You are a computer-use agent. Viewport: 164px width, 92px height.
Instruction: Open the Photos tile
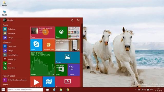click(x=68, y=57)
